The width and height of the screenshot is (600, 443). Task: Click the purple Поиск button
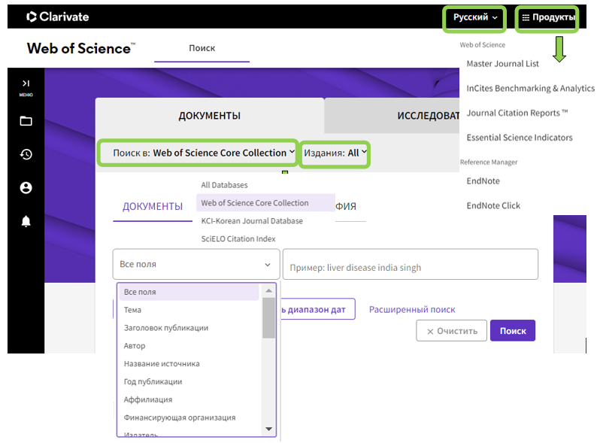[513, 331]
